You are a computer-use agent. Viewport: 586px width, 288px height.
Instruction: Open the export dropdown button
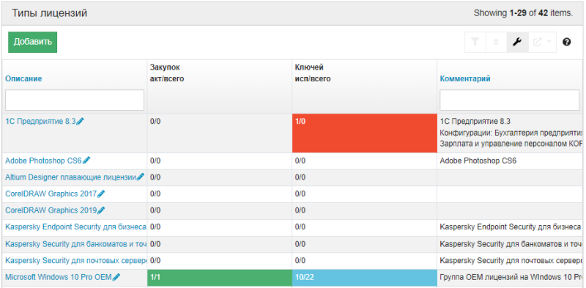tap(542, 42)
